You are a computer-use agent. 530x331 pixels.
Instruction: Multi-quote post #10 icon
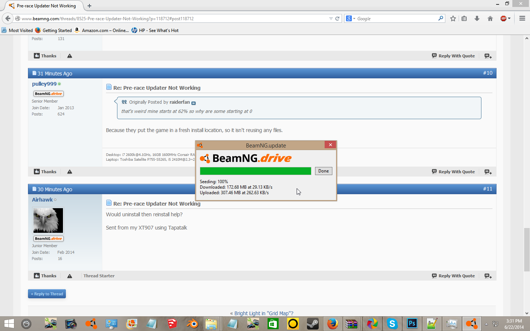(488, 172)
